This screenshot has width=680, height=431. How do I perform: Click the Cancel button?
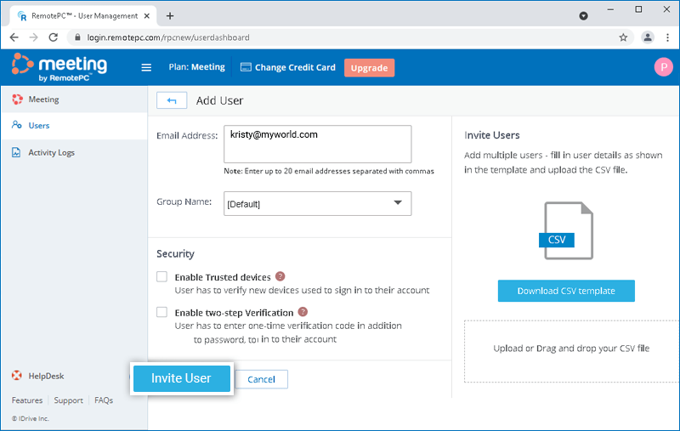click(261, 379)
